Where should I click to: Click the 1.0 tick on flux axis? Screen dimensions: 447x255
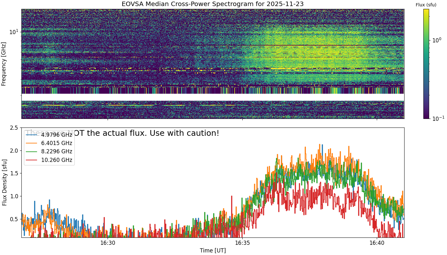click(x=13, y=196)
